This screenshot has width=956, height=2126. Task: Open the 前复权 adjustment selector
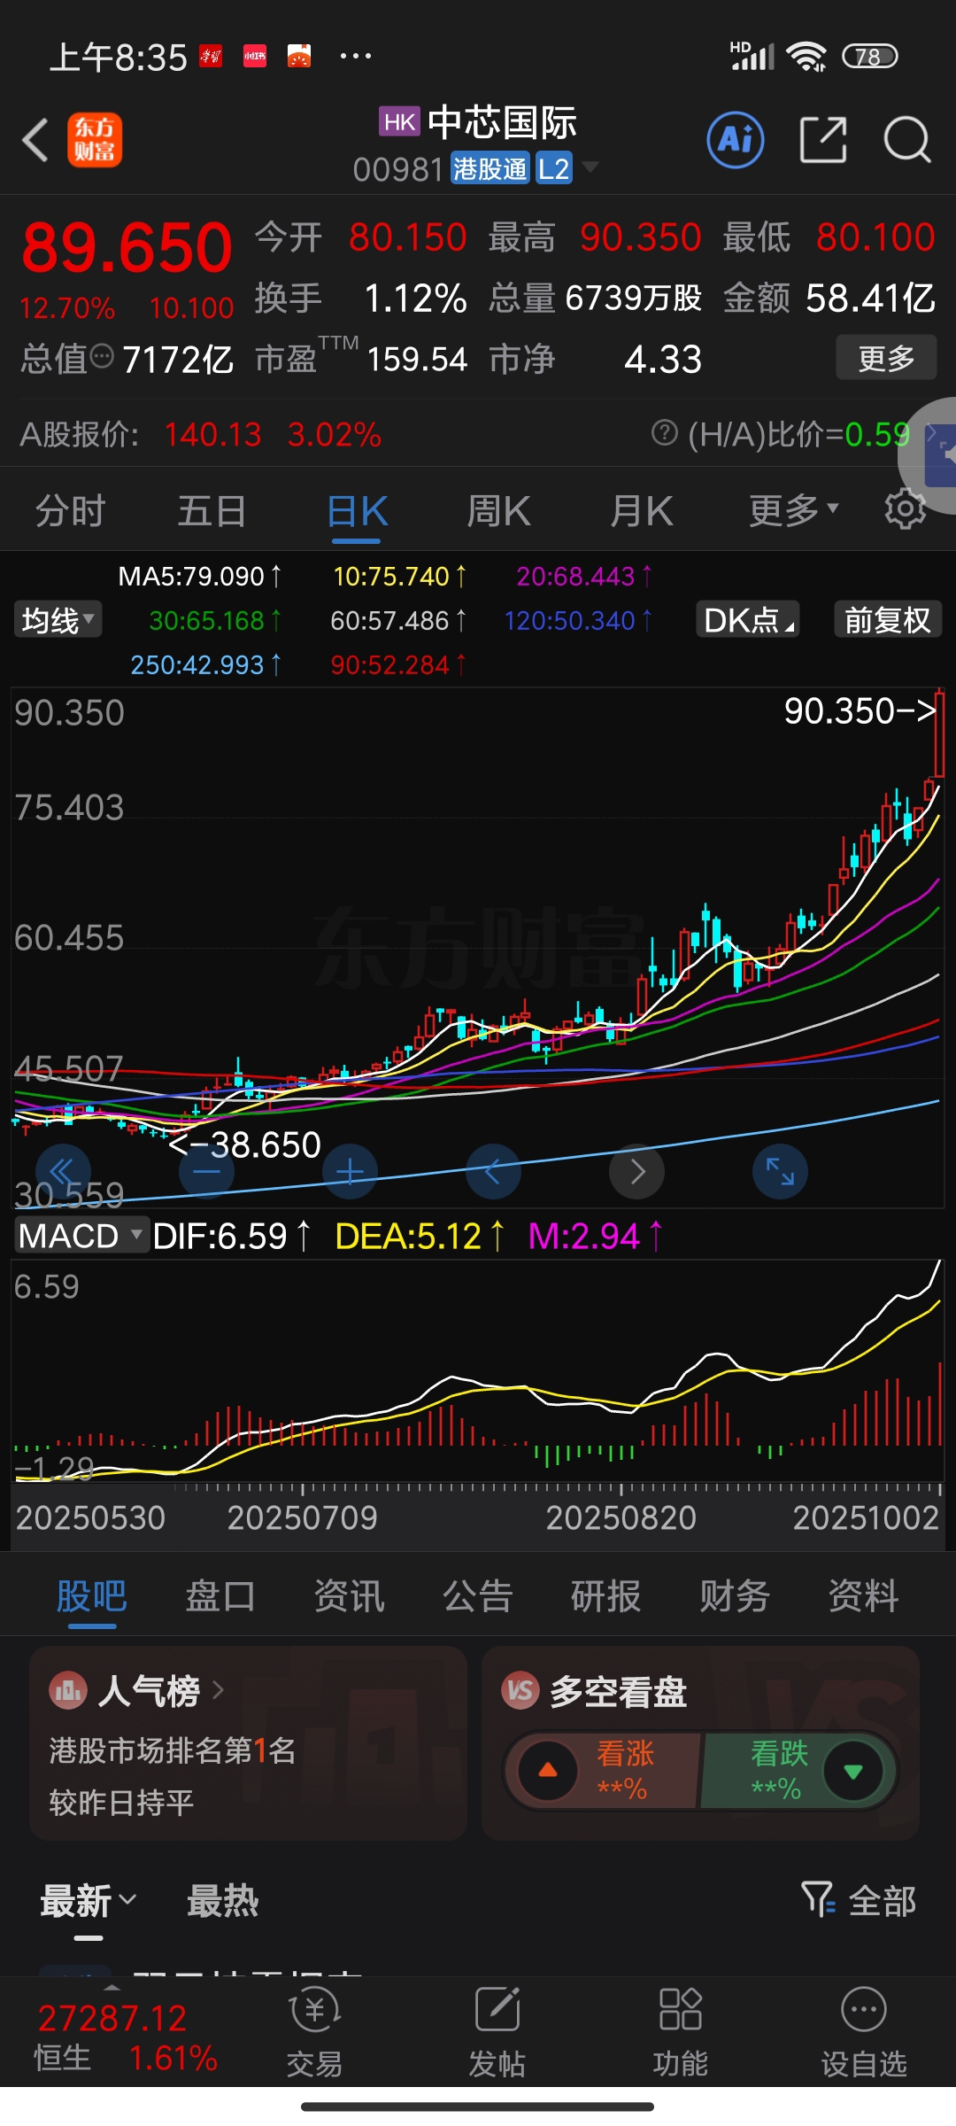tap(887, 619)
